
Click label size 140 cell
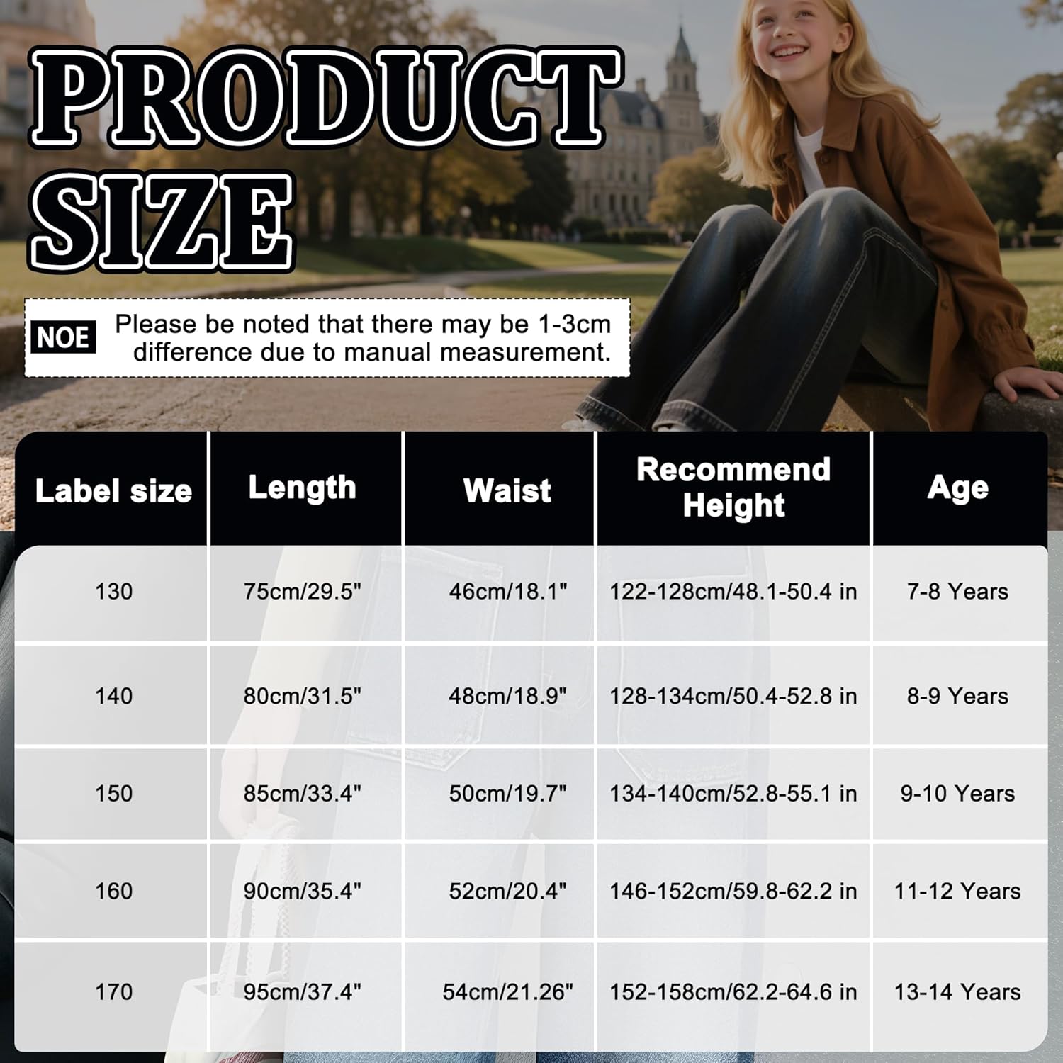point(113,696)
